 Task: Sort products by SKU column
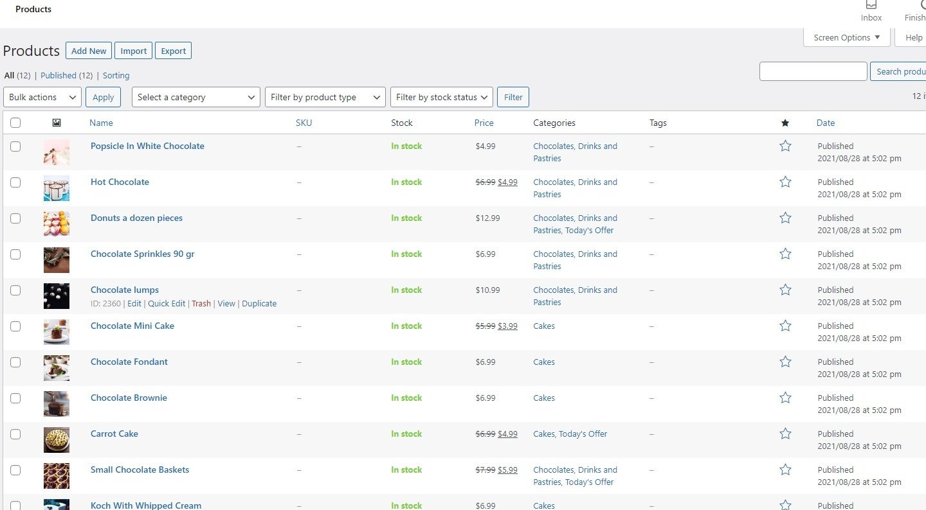(x=304, y=123)
